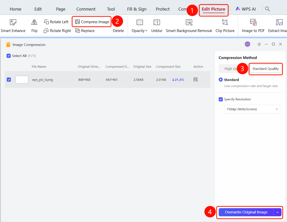Select the Standard radio button
Viewport: 287px width, 222px height.
221,80
